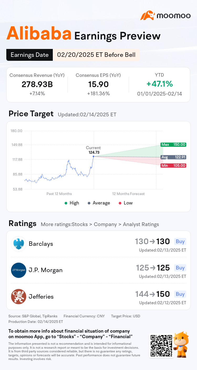
Task: Toggle the gray Average legend dot
Action: pyautogui.click(x=89, y=203)
